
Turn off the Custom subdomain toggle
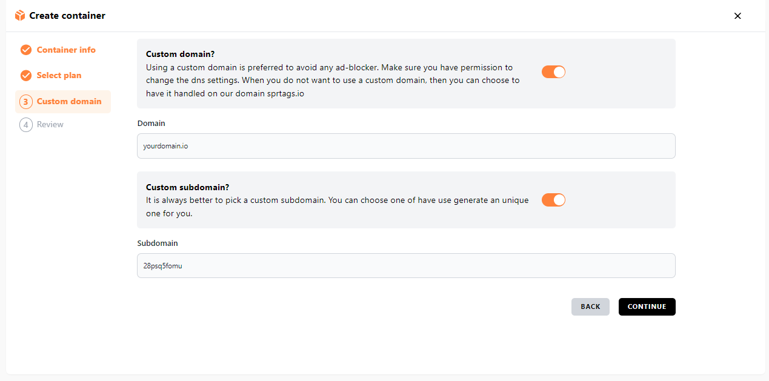[x=553, y=200]
